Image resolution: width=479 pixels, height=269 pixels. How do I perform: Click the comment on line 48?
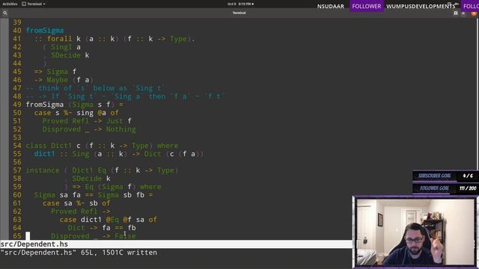[125, 96]
